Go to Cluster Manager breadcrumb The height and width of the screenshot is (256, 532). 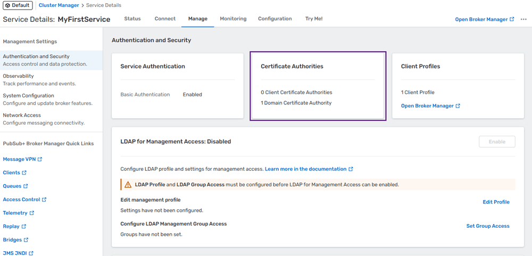click(59, 5)
